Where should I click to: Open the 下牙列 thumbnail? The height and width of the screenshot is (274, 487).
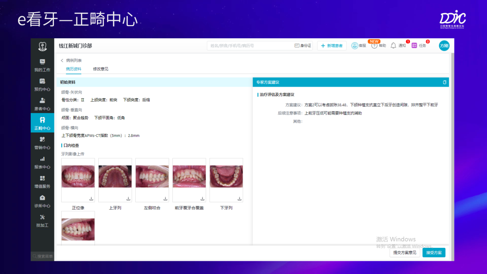point(226,176)
